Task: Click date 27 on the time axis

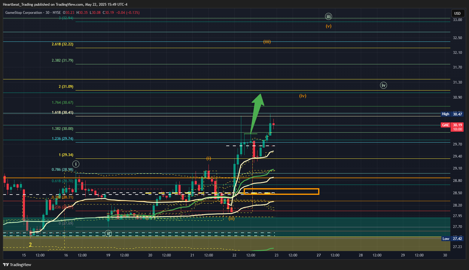Action: 319,255
